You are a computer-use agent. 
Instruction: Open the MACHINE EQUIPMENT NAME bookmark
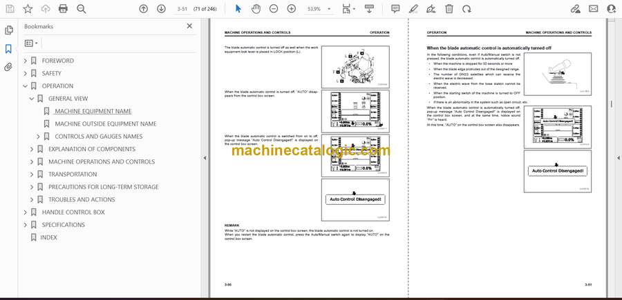tap(93, 111)
